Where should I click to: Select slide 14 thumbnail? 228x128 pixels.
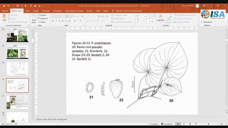coord(17,52)
